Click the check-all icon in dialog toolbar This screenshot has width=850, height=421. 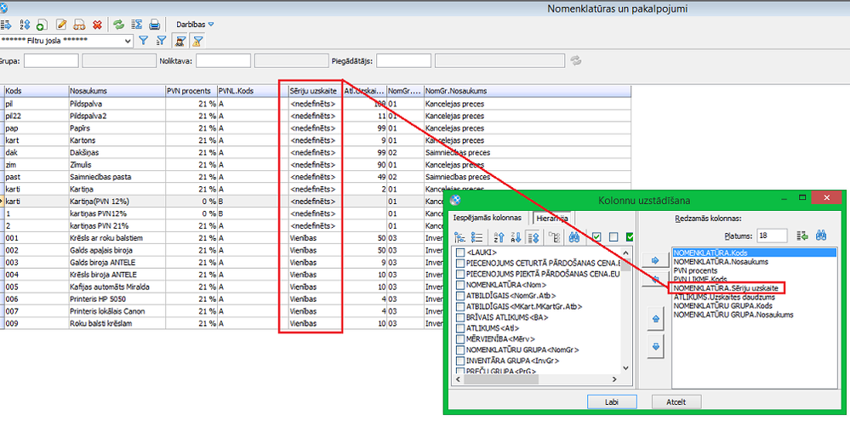click(596, 236)
